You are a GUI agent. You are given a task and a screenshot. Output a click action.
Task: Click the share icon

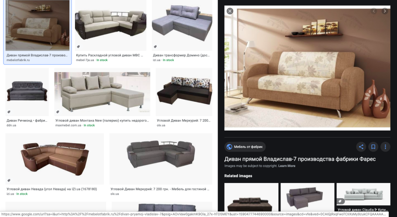pos(361,147)
